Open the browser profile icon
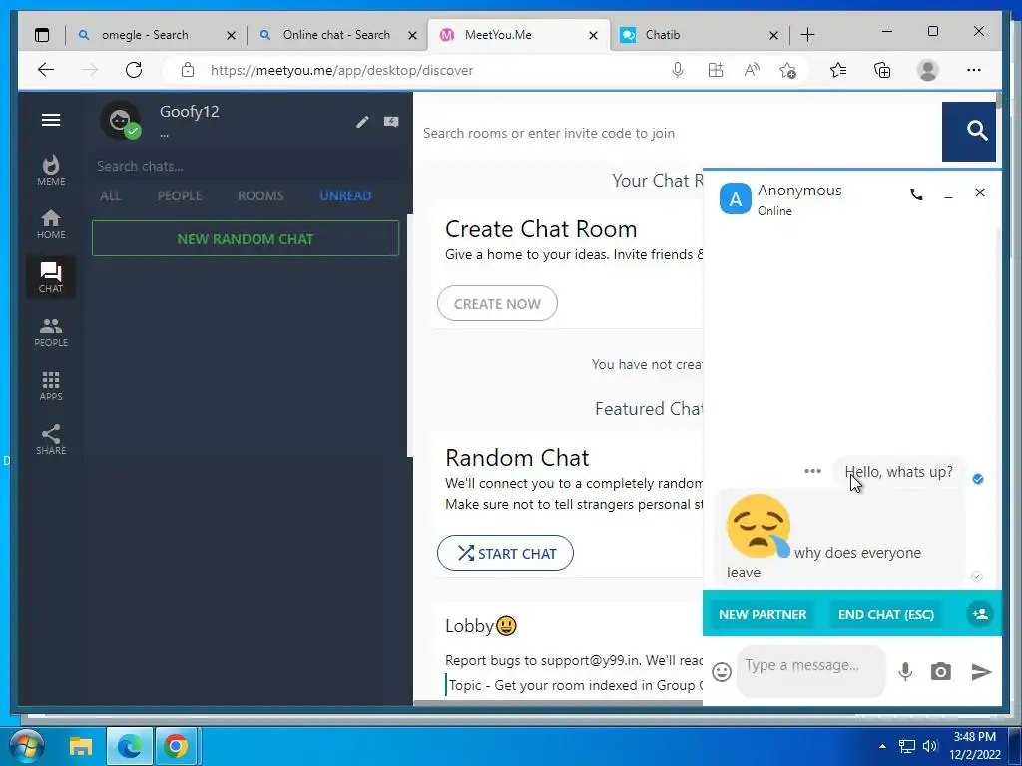This screenshot has width=1022, height=766. pyautogui.click(x=927, y=70)
